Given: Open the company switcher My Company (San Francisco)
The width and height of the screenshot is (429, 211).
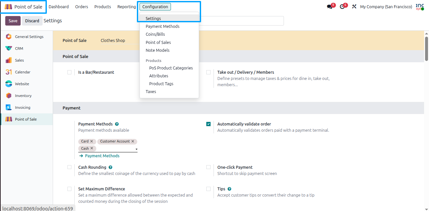Looking at the screenshot, I should click(x=386, y=7).
